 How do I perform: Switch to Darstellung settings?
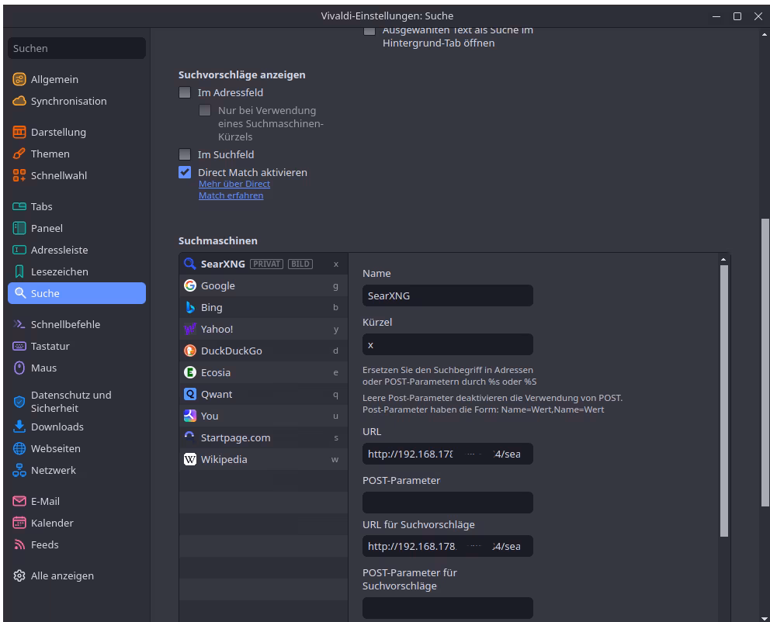point(77,132)
